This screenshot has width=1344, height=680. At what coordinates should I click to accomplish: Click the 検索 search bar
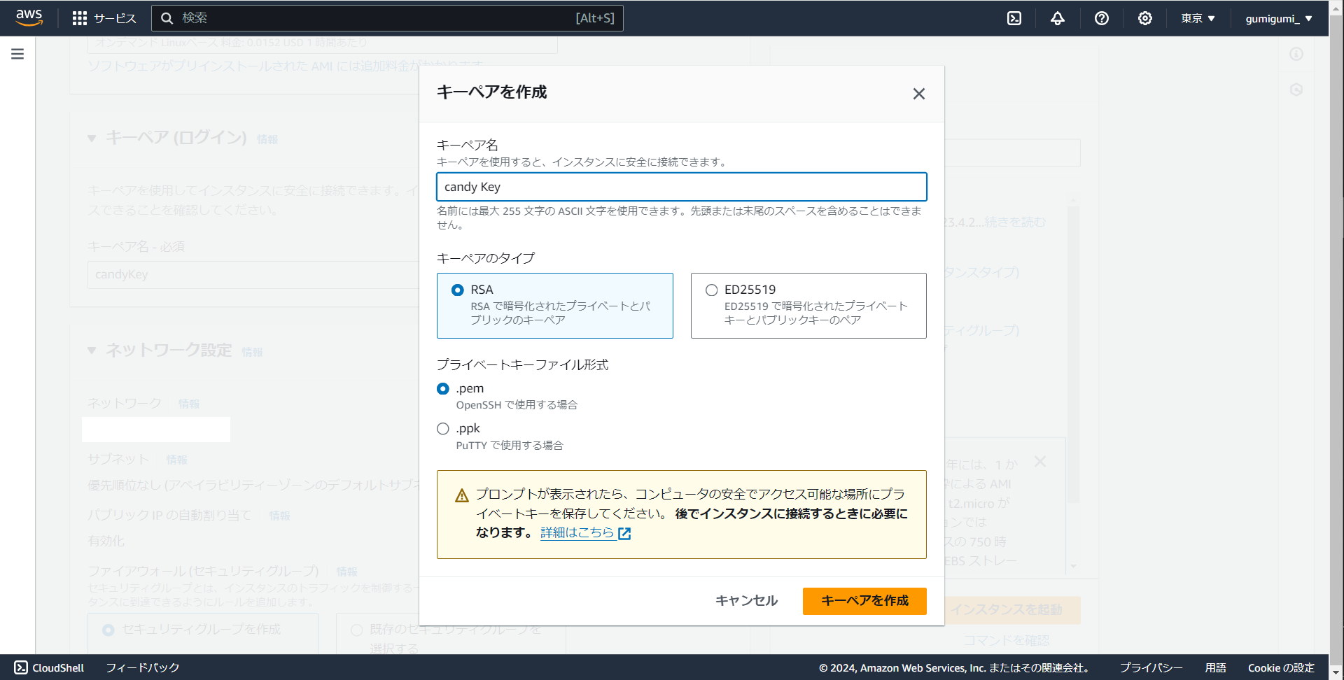(388, 17)
